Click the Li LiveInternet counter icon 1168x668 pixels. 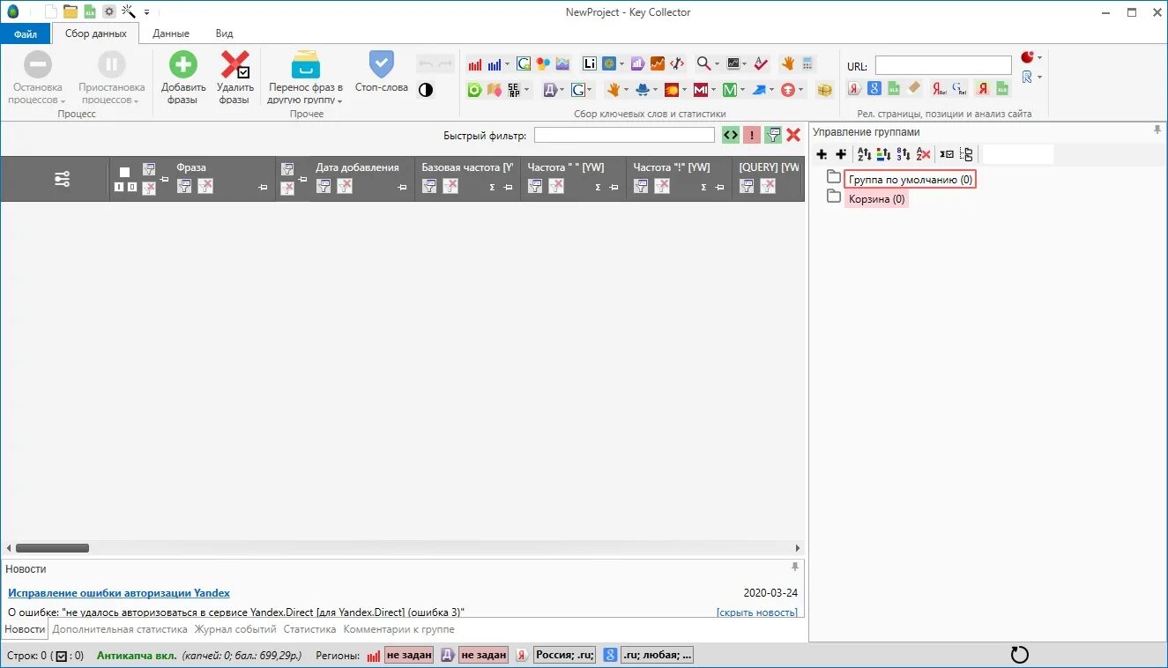coord(590,63)
